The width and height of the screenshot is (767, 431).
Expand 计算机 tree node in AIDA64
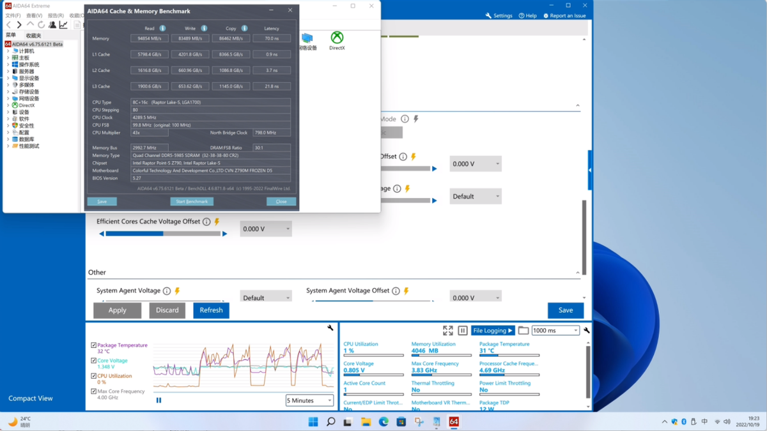[x=8, y=51]
